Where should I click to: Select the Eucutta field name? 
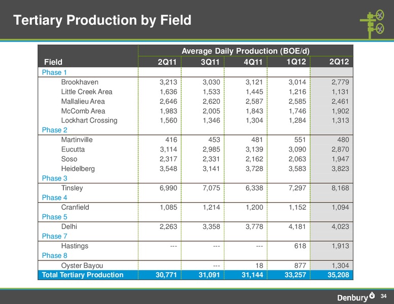tap(73, 149)
